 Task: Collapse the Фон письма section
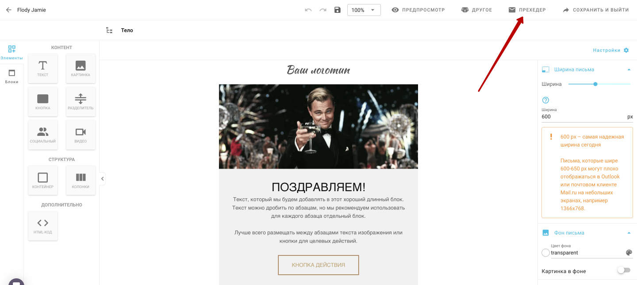pyautogui.click(x=629, y=233)
